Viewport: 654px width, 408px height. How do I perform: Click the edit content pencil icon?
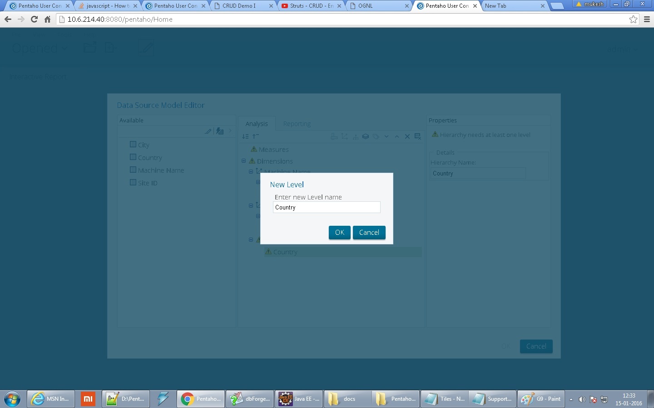pos(146,47)
